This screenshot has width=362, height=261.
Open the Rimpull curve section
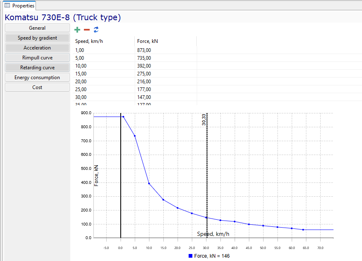37,58
